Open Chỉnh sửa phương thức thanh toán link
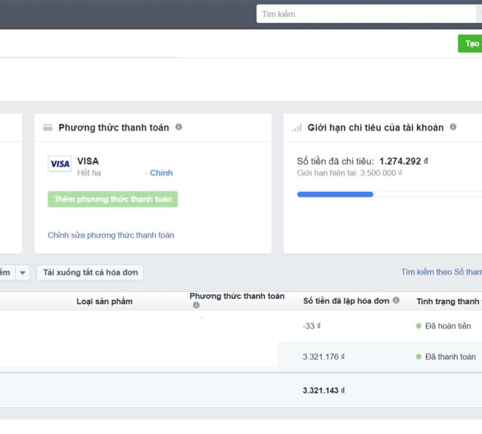This screenshot has width=482, height=434. click(111, 235)
